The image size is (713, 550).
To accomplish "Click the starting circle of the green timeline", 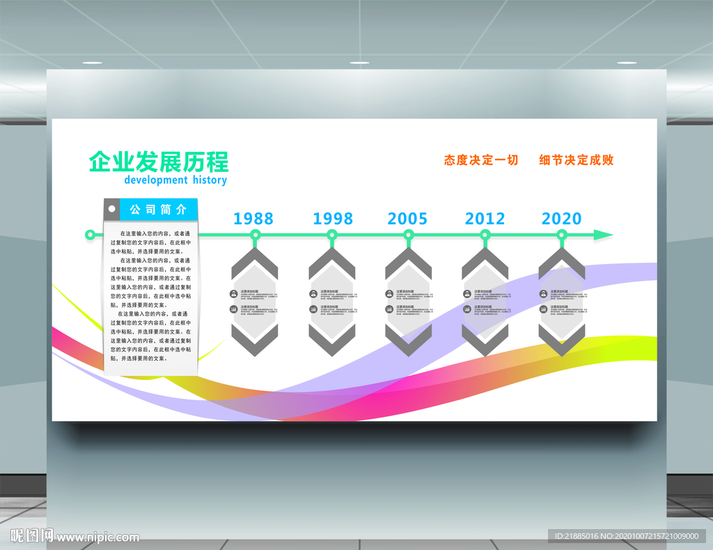I will (90, 235).
